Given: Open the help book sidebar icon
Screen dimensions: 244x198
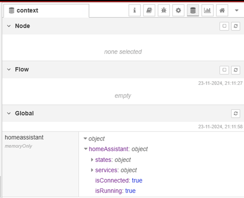Looking at the screenshot, I should 149,10.
